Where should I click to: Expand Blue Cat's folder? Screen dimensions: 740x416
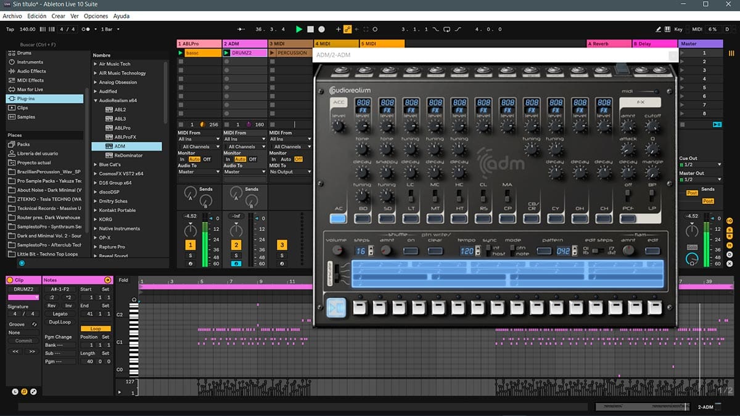tap(96, 165)
